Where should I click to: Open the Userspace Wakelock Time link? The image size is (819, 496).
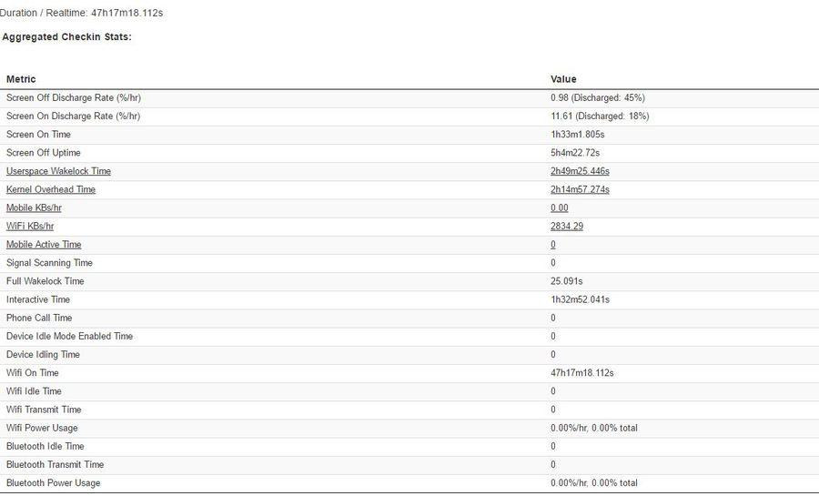coord(58,171)
